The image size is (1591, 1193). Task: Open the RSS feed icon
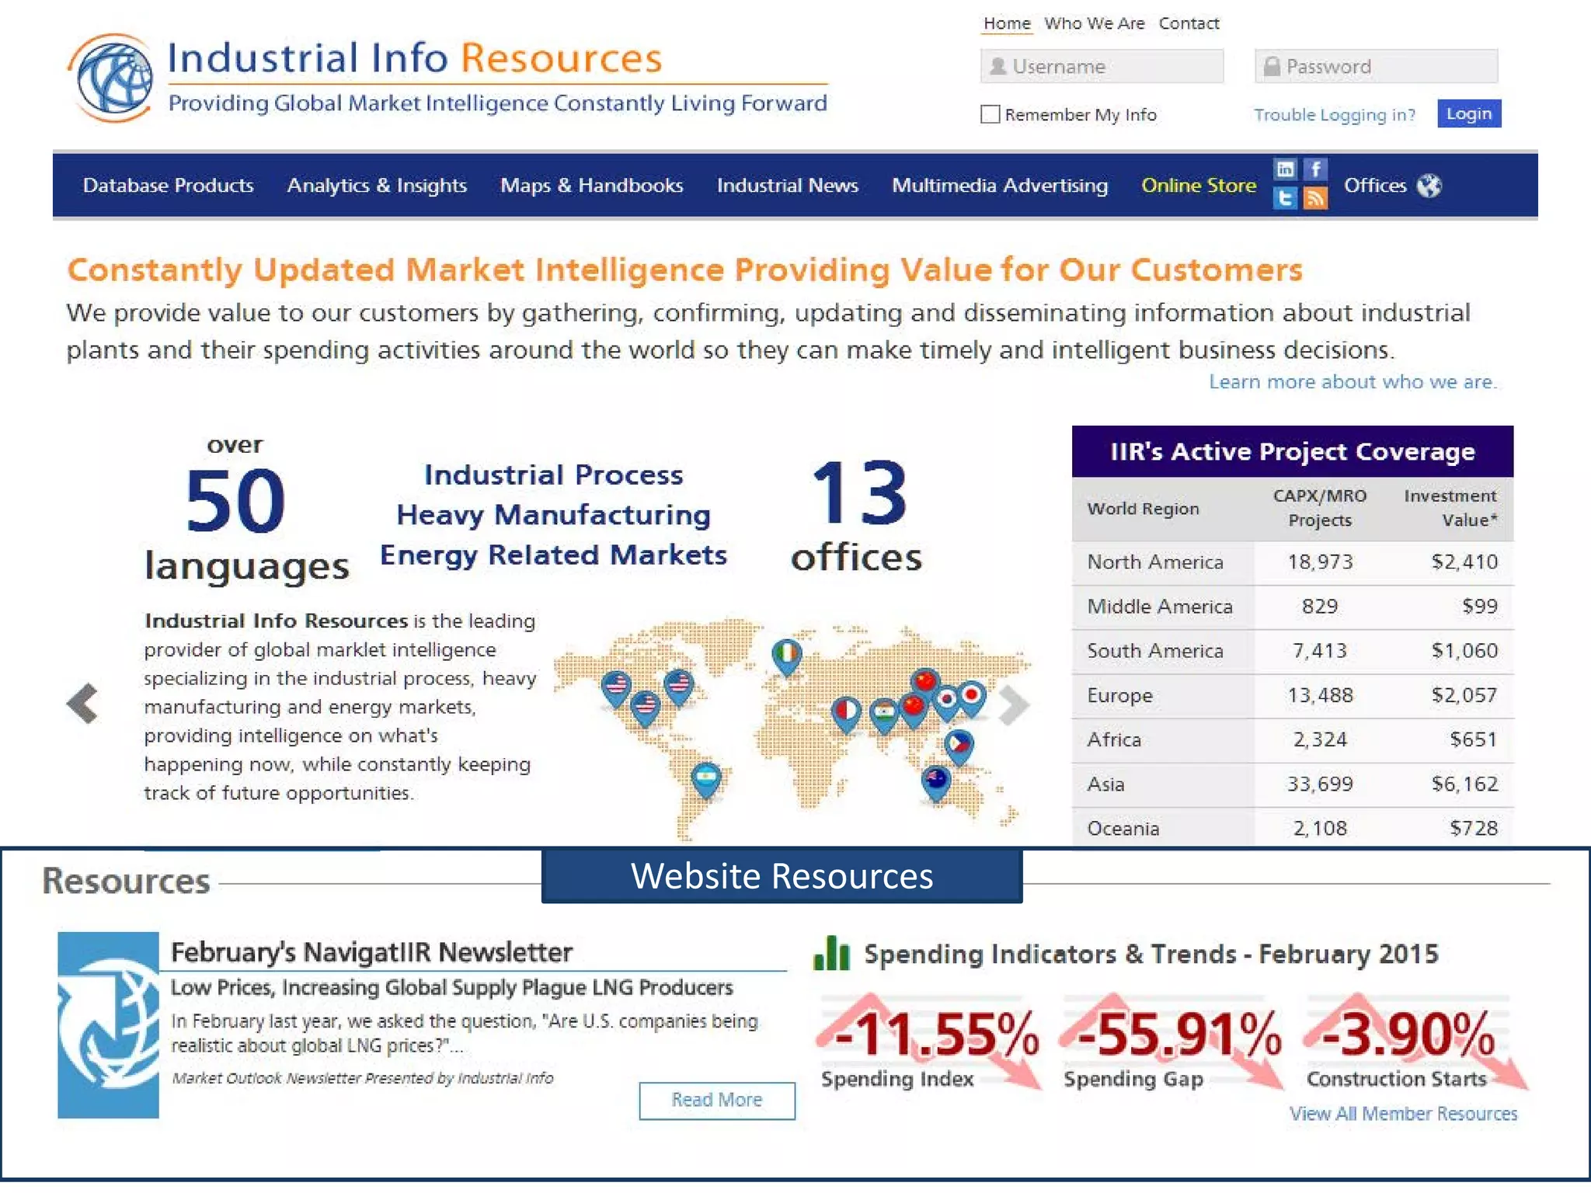pos(1315,199)
